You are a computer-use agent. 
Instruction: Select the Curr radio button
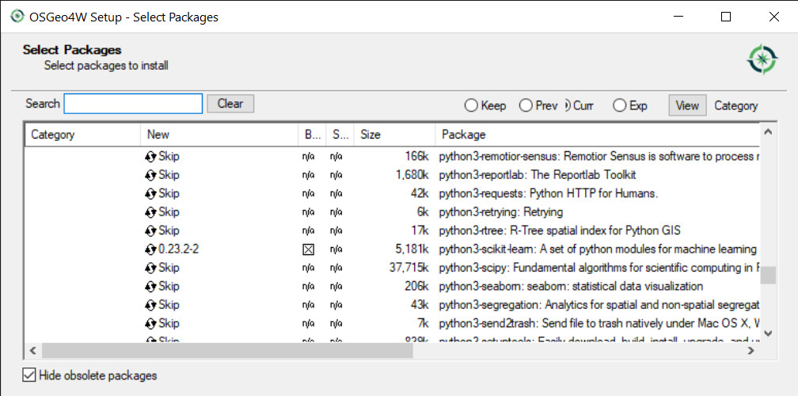tap(567, 106)
